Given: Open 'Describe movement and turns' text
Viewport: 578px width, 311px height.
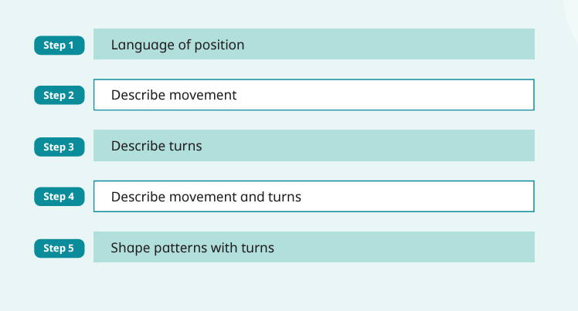Looking at the screenshot, I should [x=206, y=197].
